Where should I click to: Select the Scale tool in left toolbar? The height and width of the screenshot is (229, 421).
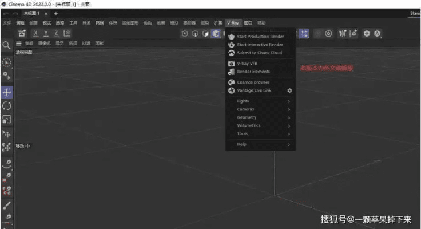[7, 119]
